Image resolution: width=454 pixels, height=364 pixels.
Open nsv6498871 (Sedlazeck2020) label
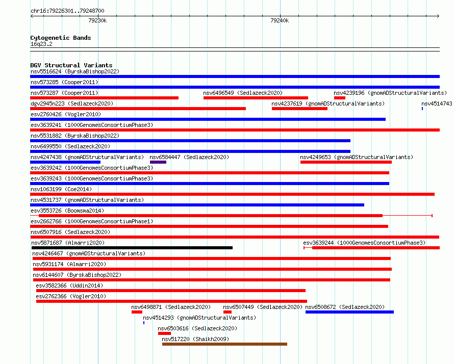(x=171, y=307)
